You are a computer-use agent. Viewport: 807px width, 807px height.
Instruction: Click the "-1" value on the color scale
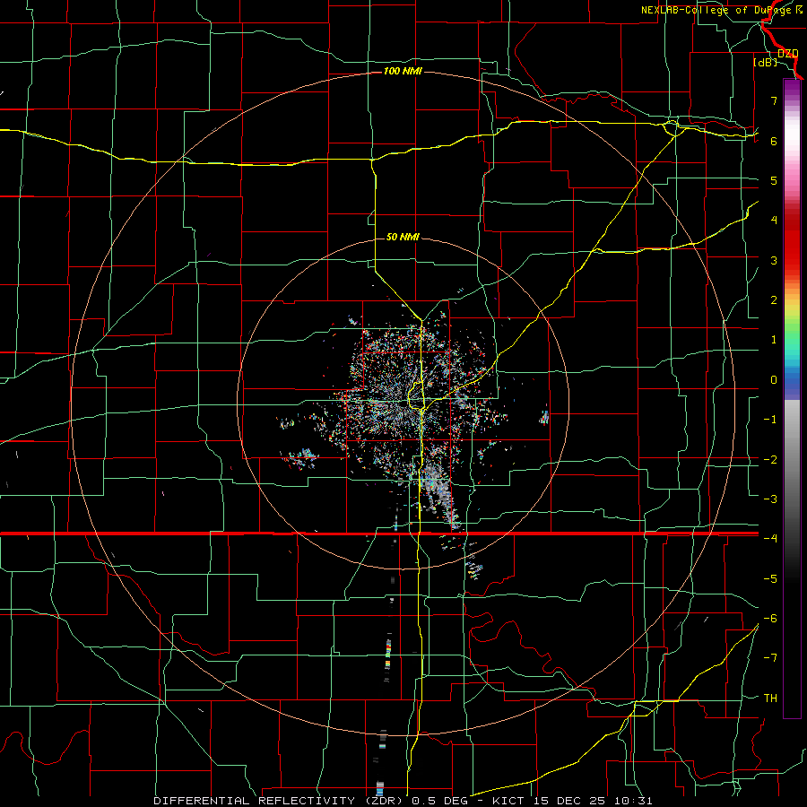click(770, 420)
